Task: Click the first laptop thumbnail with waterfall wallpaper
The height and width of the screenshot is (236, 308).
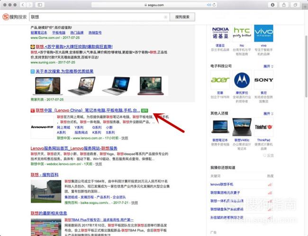Action: tap(47, 86)
